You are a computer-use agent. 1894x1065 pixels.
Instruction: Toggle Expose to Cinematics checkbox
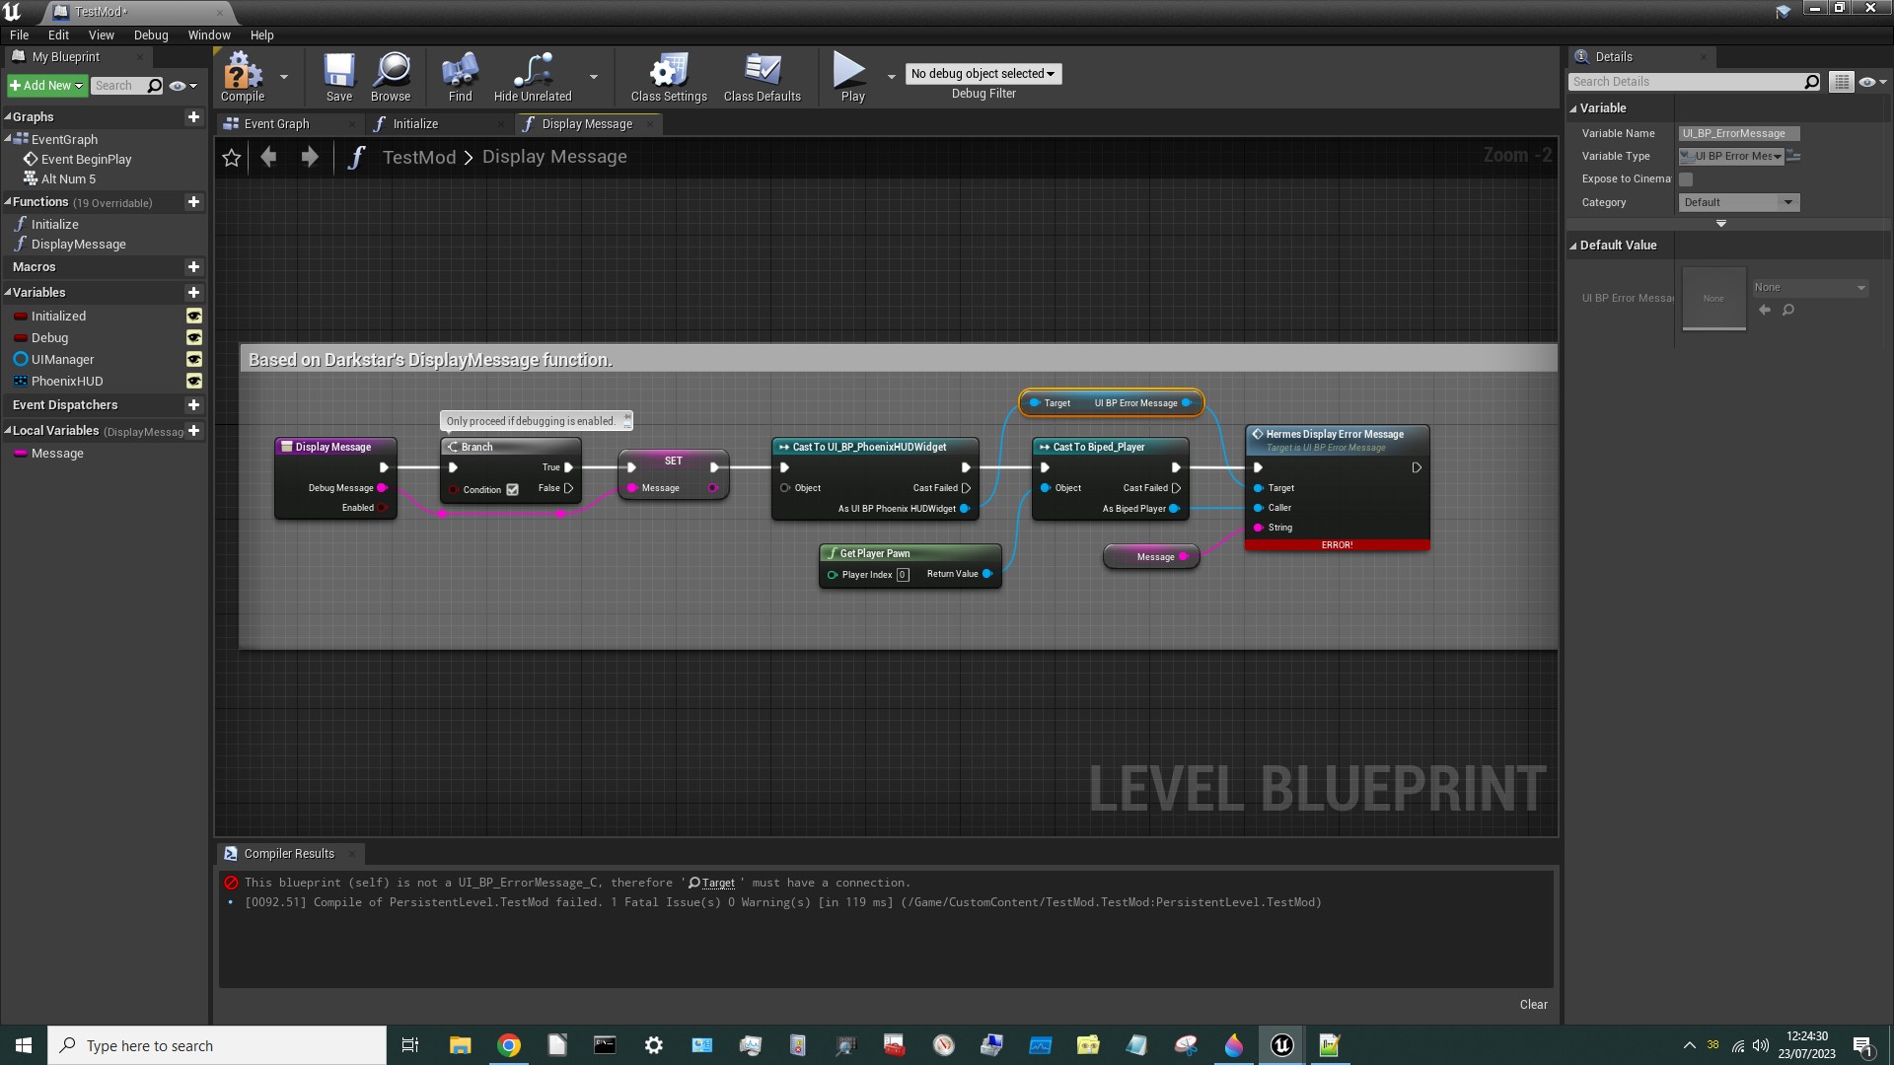pyautogui.click(x=1686, y=179)
